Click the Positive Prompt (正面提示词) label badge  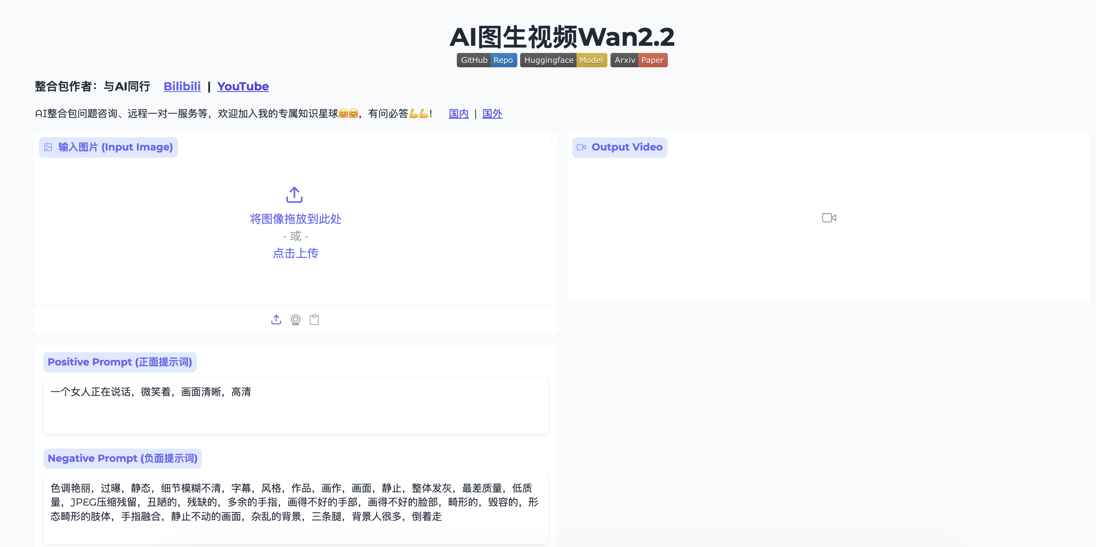click(119, 362)
